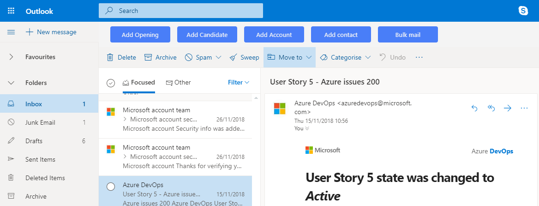Click the Add Opening button
The image size is (539, 206).
tap(140, 34)
